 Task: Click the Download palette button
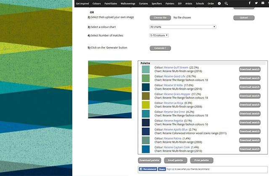(150, 160)
